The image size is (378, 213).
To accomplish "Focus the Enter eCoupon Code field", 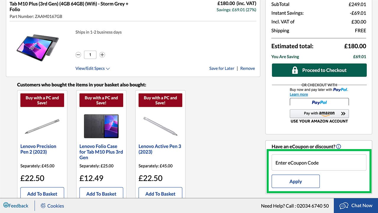I will tap(319, 163).
